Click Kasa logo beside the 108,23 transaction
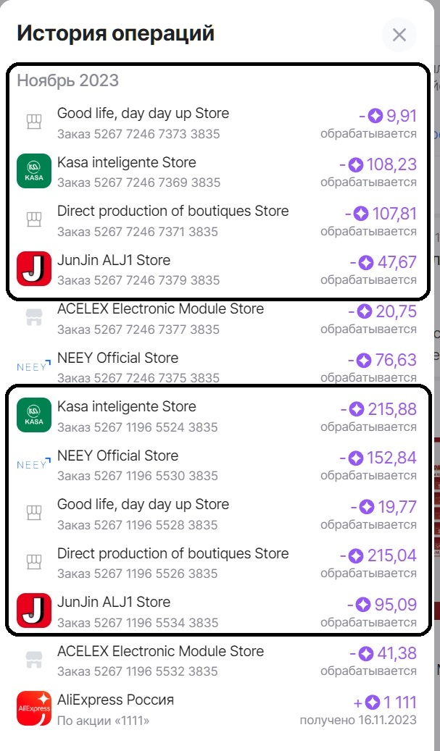This screenshot has width=440, height=751. tap(34, 172)
